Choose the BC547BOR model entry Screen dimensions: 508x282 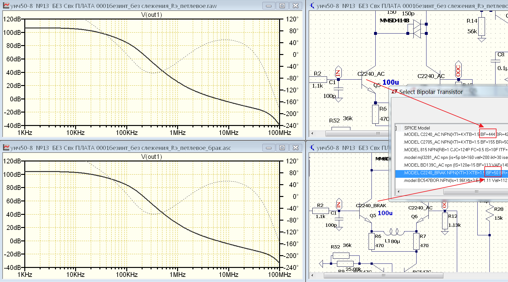(x=451, y=180)
